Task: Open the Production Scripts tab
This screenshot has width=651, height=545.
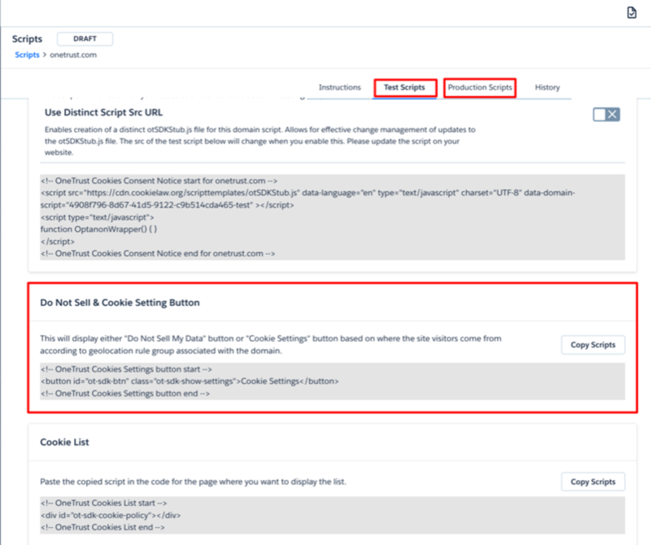Action: click(x=479, y=87)
